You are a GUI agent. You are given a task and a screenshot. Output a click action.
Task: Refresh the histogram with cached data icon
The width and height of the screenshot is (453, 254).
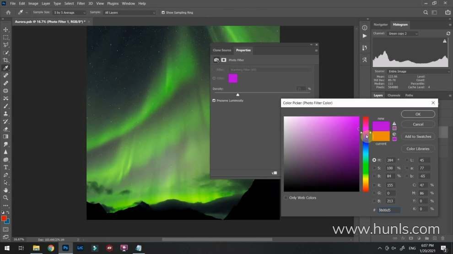point(448,33)
